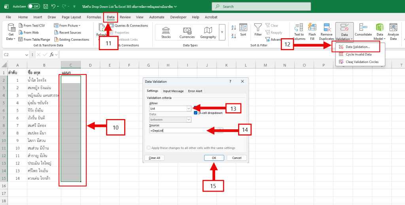The height and width of the screenshot is (205, 405).
Task: Select column D header
Action: click(x=90, y=65)
